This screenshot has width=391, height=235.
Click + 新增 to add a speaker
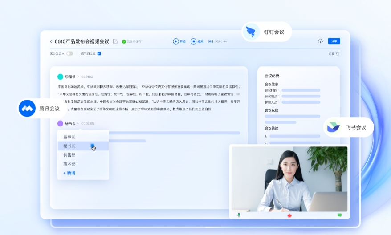click(69, 173)
